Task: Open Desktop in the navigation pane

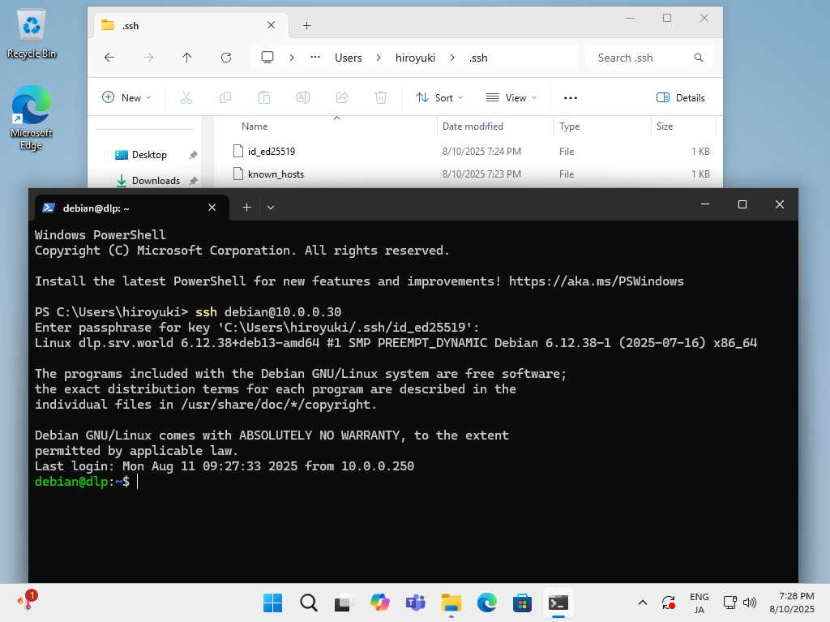Action: point(149,155)
